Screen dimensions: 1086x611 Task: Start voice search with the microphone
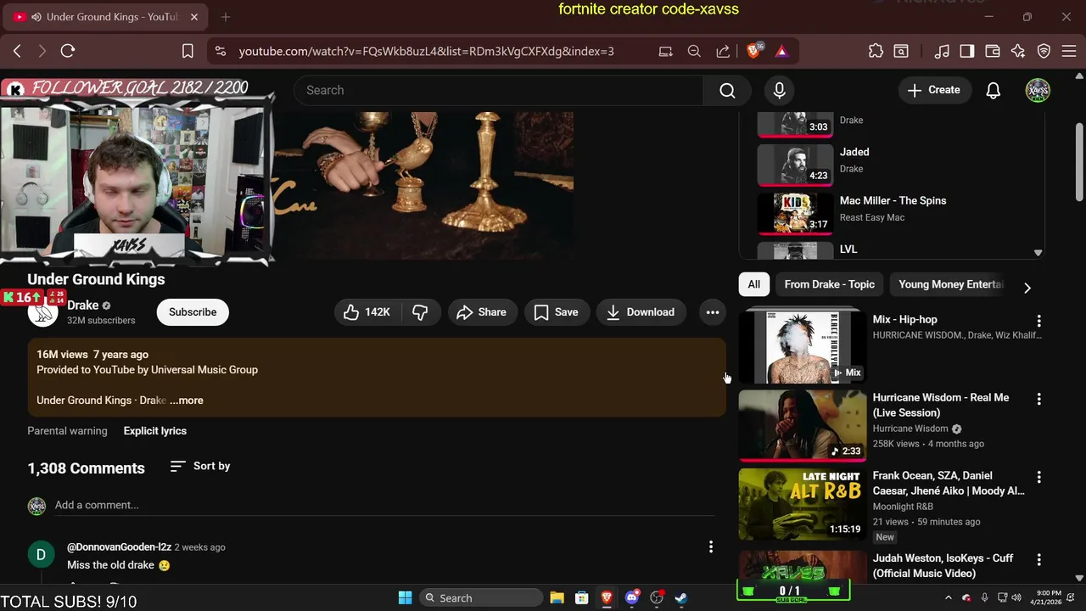780,90
